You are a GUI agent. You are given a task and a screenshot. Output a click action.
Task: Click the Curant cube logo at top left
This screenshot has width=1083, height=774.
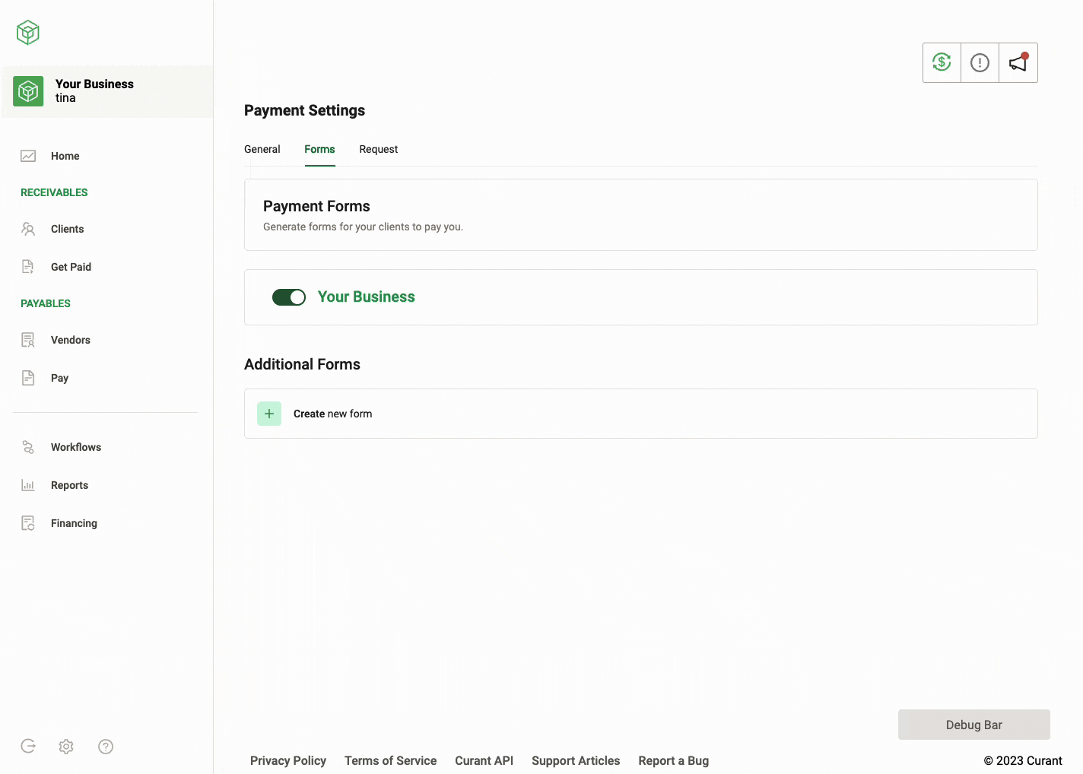pyautogui.click(x=28, y=33)
